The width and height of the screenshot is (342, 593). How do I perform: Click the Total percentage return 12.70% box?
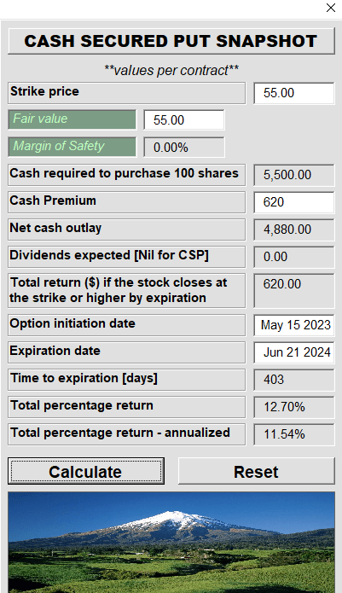click(294, 406)
